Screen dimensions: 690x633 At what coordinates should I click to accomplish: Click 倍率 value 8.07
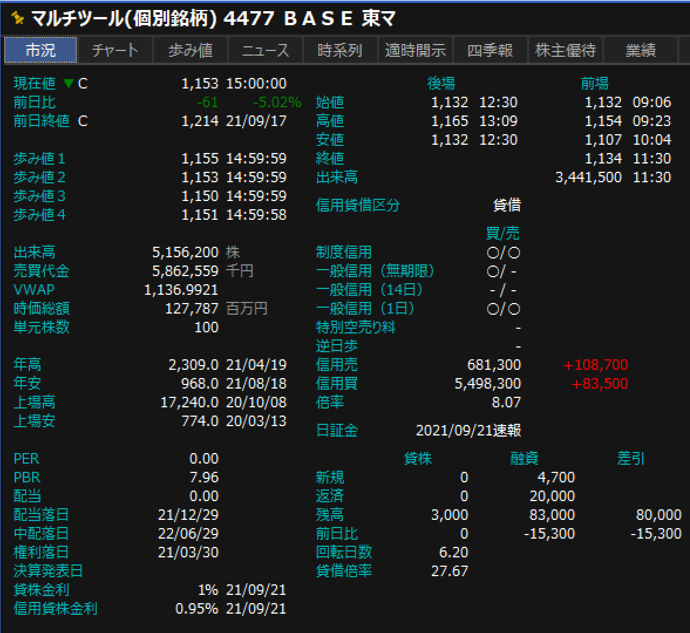tap(506, 402)
